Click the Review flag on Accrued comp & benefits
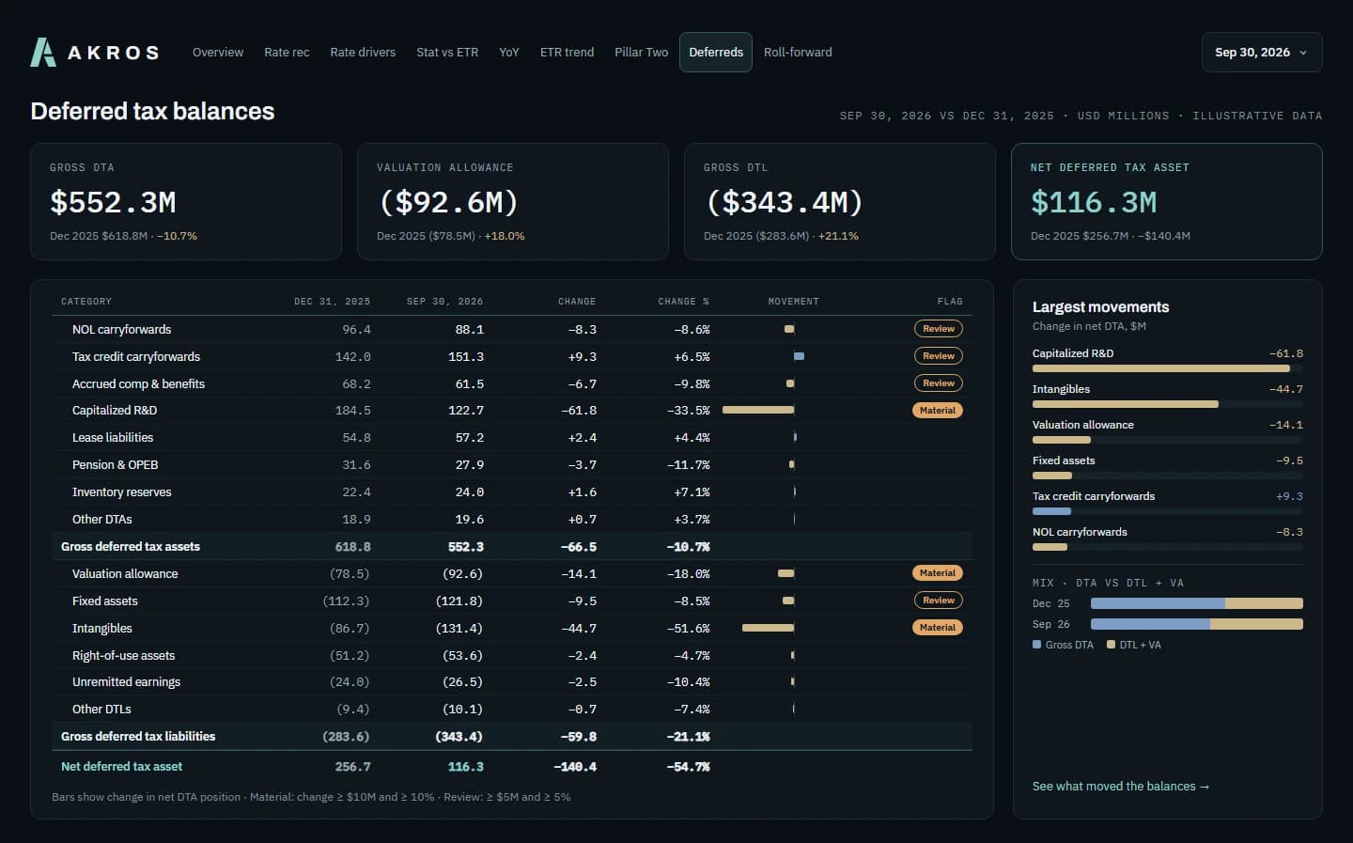Screen dimensions: 1353x843 click(x=939, y=383)
